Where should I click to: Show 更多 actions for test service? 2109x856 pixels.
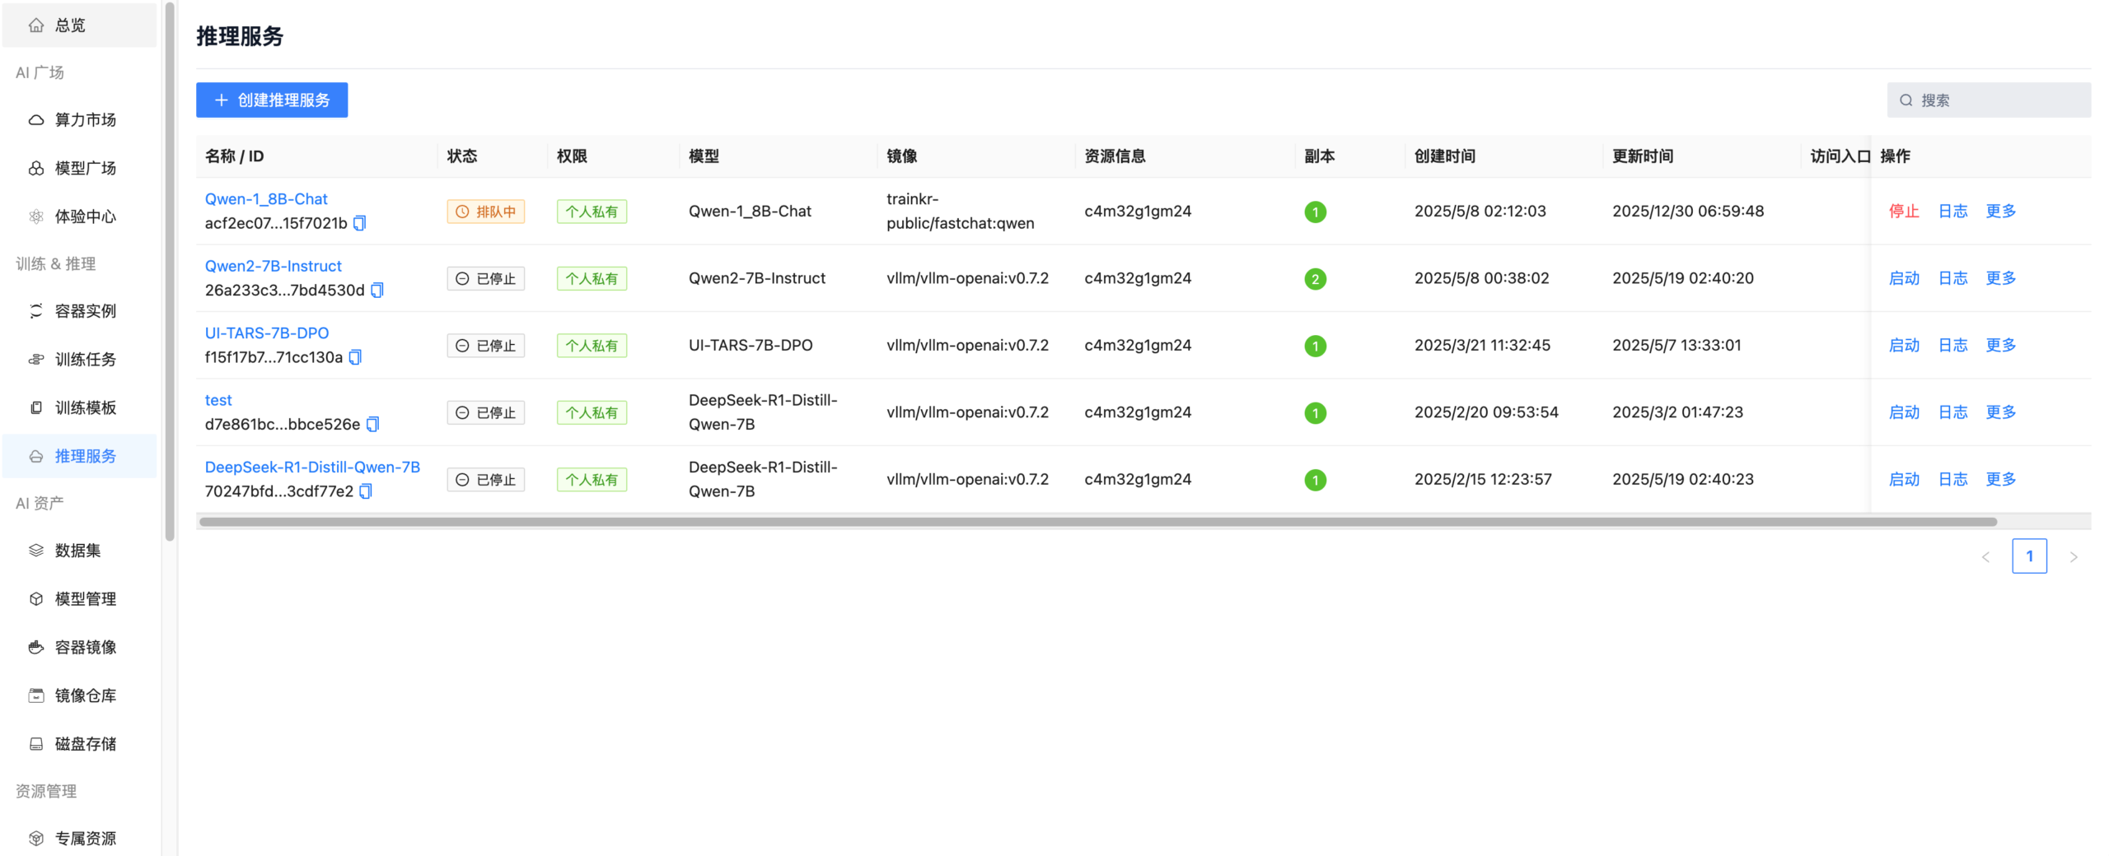(2000, 412)
